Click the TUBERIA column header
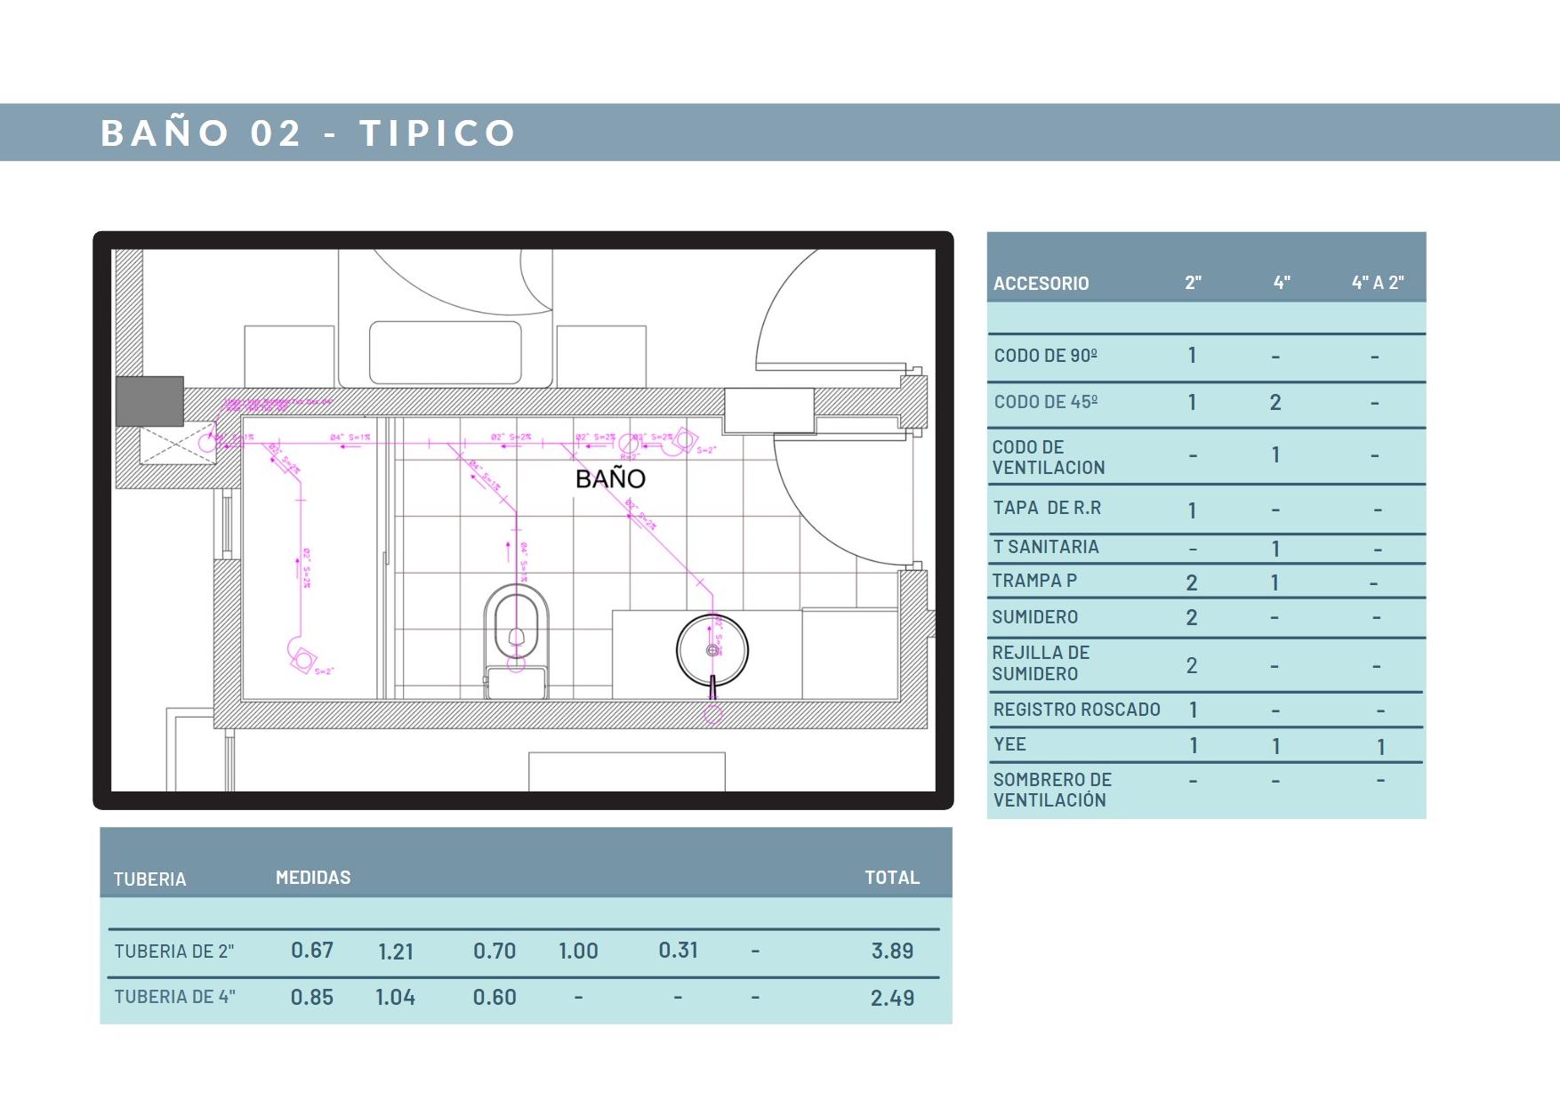 click(x=149, y=879)
